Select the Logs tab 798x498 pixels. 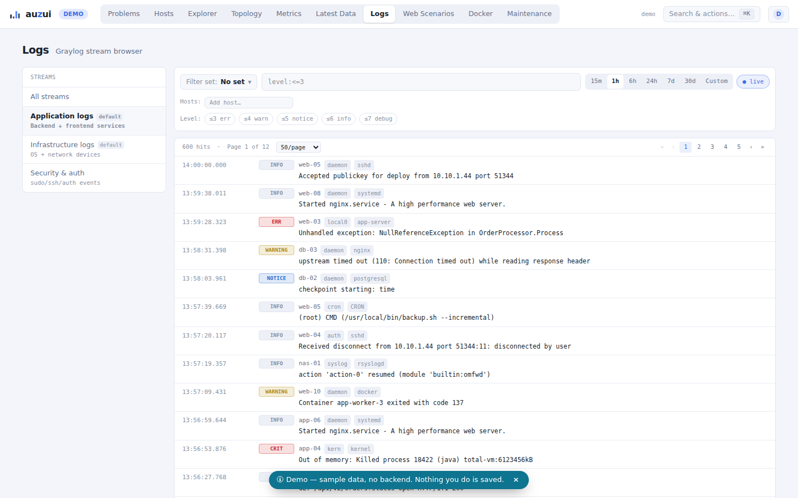point(380,14)
